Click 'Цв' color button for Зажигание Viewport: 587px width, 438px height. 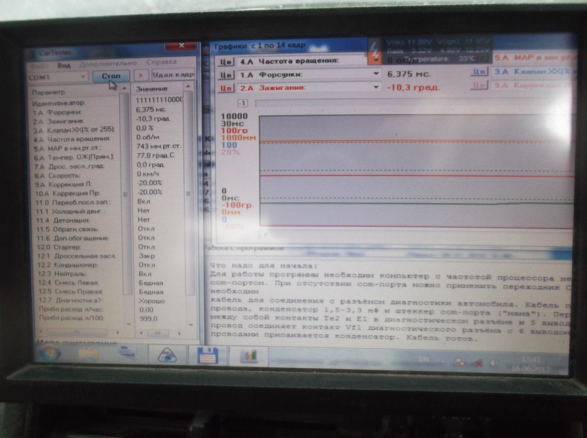coord(226,88)
